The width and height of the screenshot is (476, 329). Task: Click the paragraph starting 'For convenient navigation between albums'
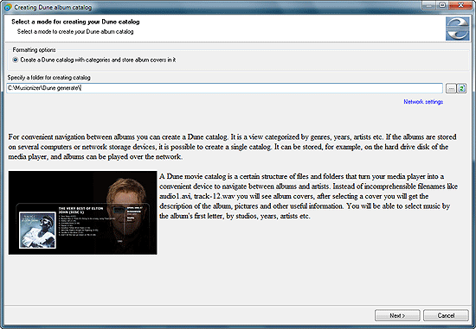pyautogui.click(x=233, y=147)
